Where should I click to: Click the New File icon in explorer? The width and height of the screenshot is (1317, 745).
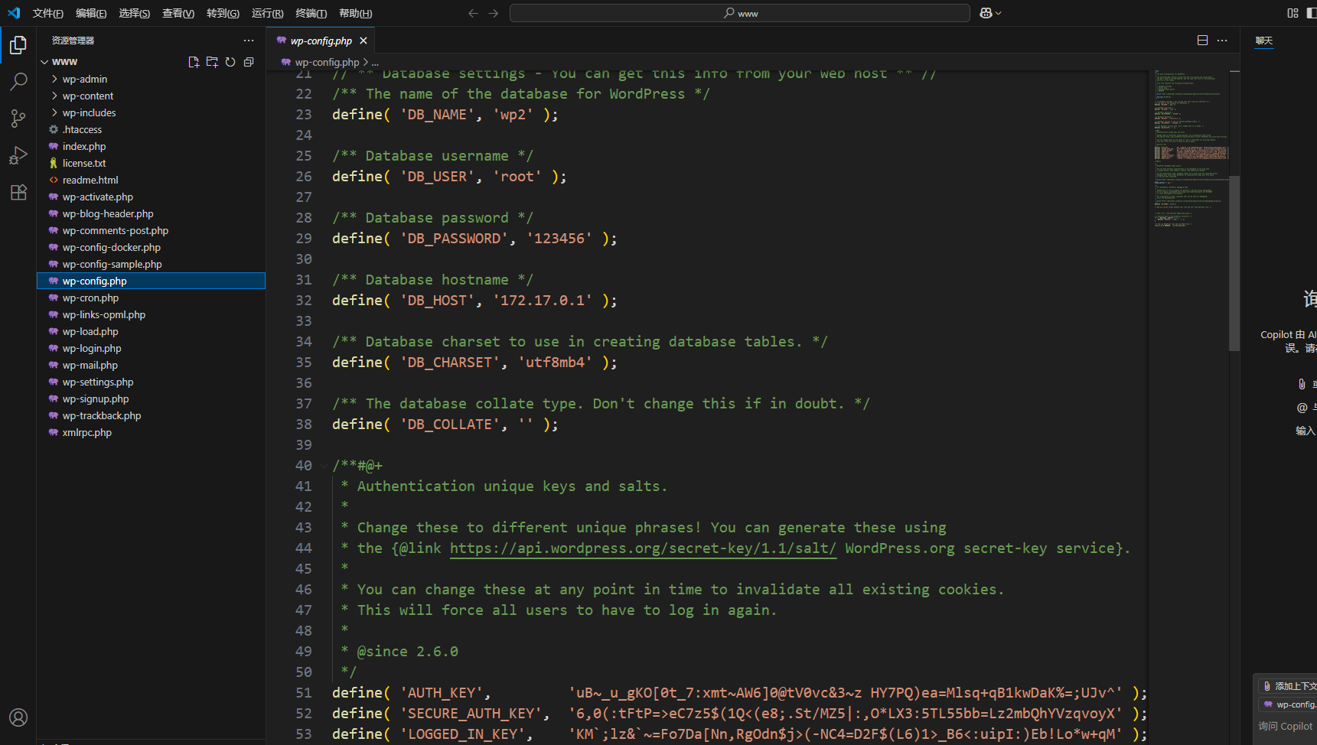pos(194,62)
